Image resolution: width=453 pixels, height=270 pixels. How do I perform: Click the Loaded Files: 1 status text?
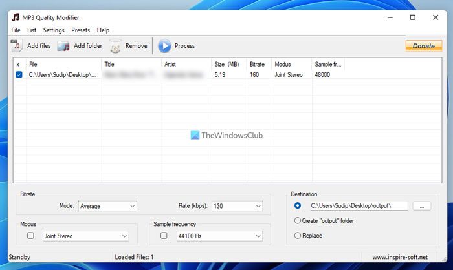134,257
